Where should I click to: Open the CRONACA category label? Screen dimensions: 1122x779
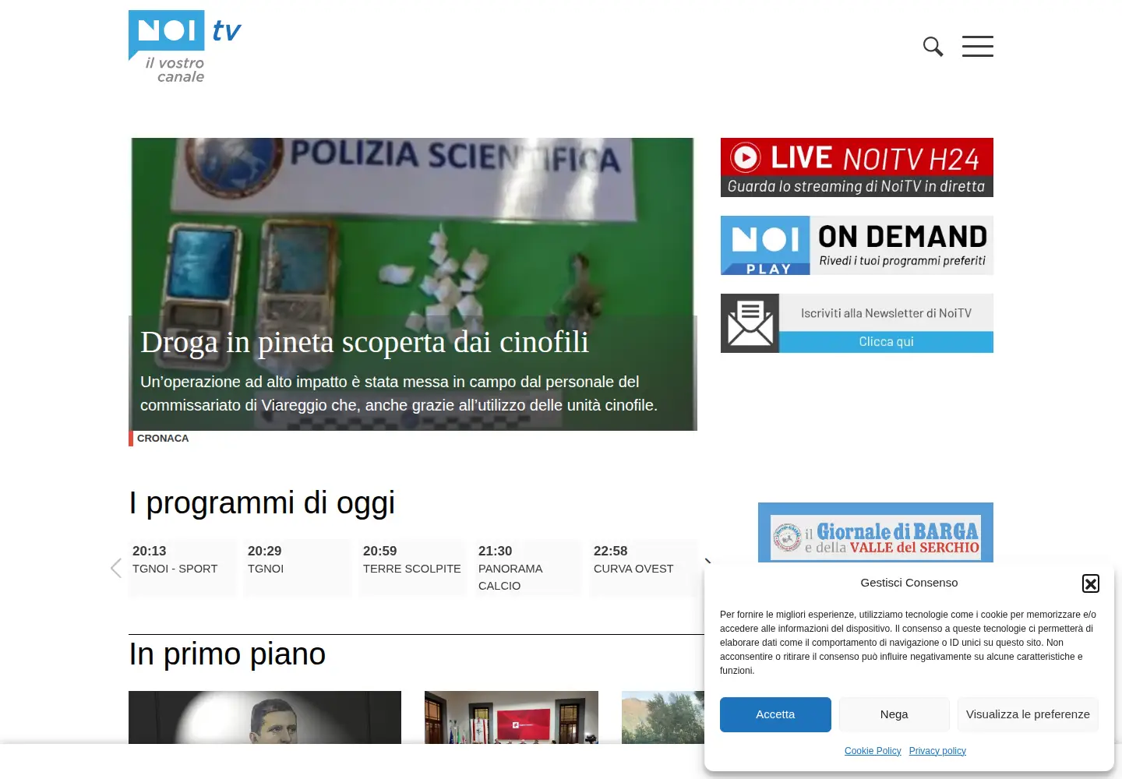[x=163, y=439]
